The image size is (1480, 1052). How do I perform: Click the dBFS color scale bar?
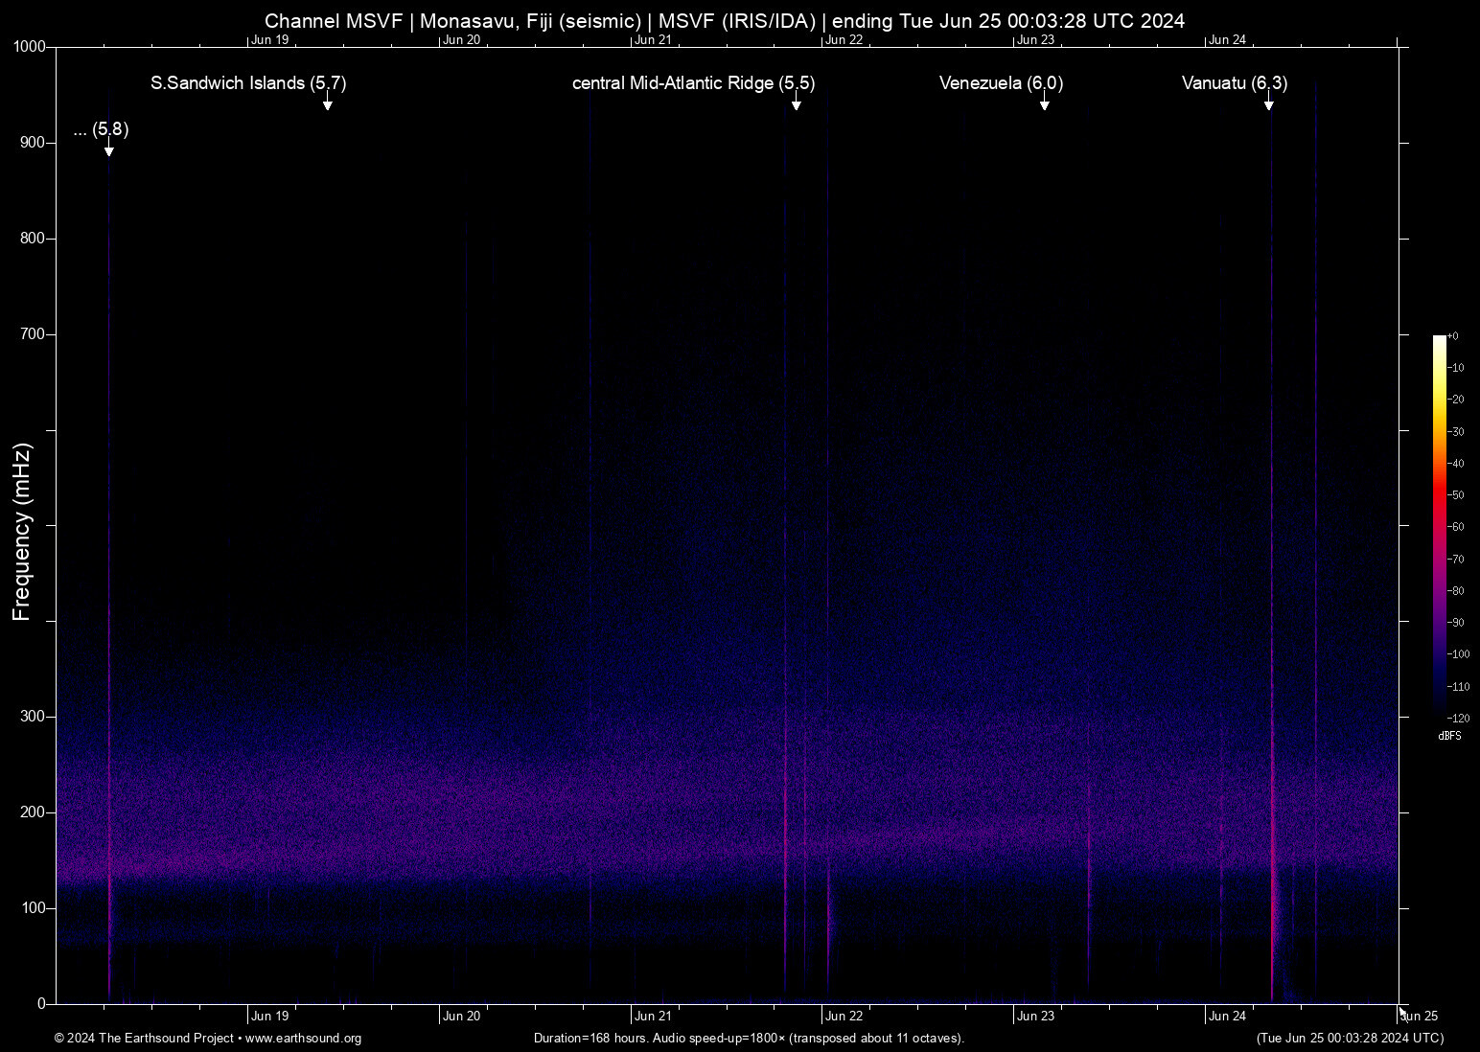pyautogui.click(x=1439, y=525)
